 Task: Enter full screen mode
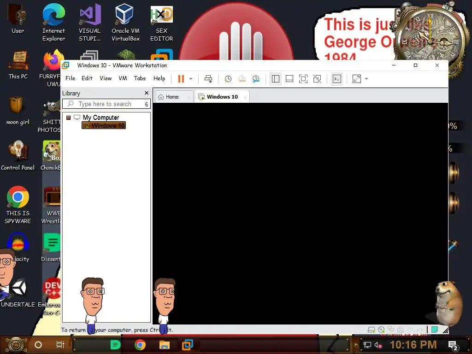coord(303,79)
